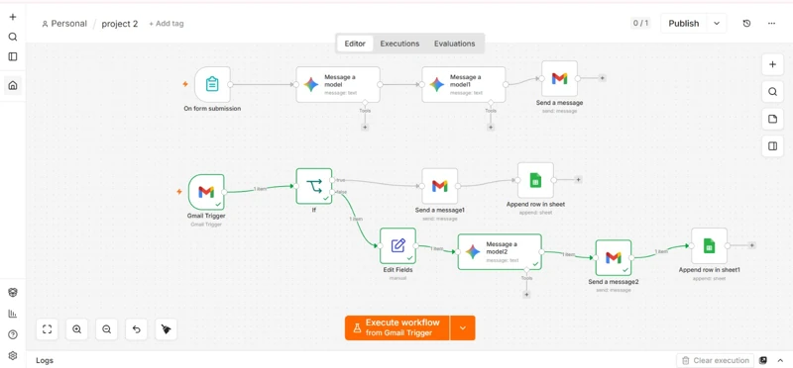The image size is (793, 368).
Task: Switch to the Evaluations tab
Action: pos(455,44)
